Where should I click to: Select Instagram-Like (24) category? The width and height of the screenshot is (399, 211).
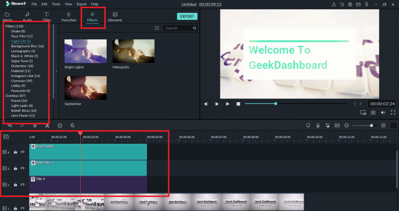tap(25, 76)
